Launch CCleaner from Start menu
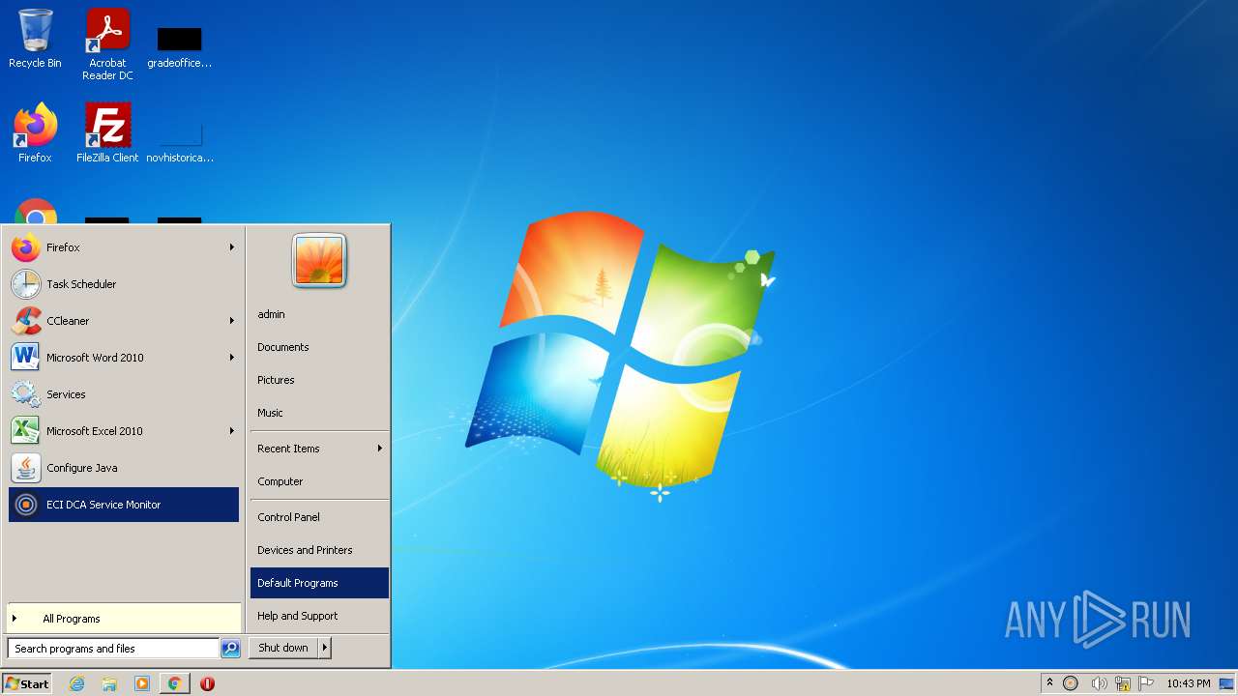Screen dimensions: 1238x696 point(124,321)
